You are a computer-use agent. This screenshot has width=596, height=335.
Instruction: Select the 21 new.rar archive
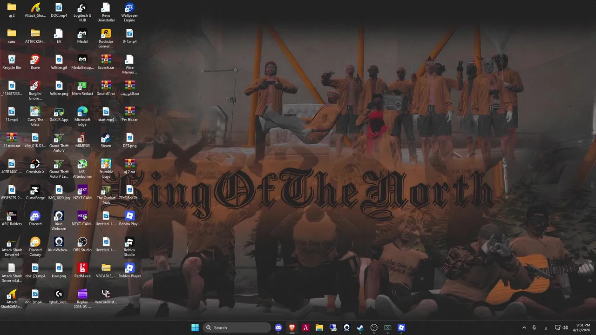tap(12, 141)
